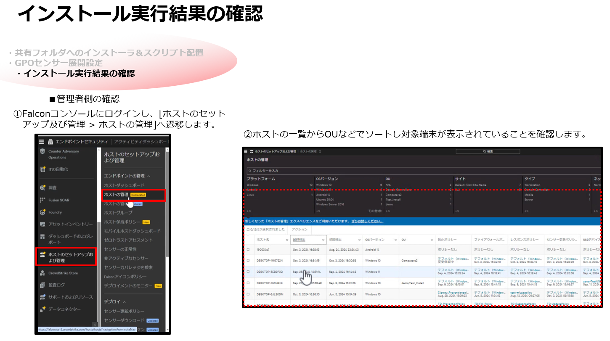Click 監査ログ sidebar icon
610x341 pixels.
42,285
